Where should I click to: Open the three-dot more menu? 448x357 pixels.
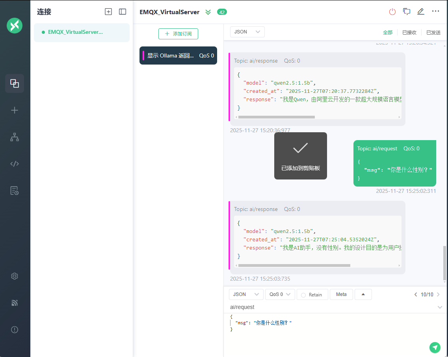435,11
